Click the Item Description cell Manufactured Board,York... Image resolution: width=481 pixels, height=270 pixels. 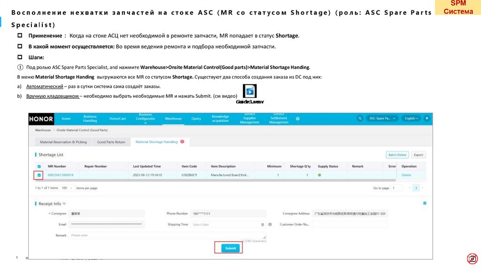pos(230,175)
